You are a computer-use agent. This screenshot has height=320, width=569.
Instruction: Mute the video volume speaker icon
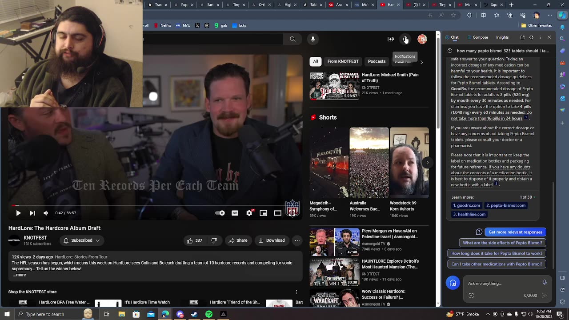pos(46,213)
